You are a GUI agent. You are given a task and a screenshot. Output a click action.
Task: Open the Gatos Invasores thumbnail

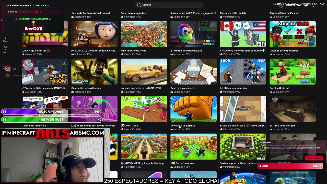click(x=194, y=147)
